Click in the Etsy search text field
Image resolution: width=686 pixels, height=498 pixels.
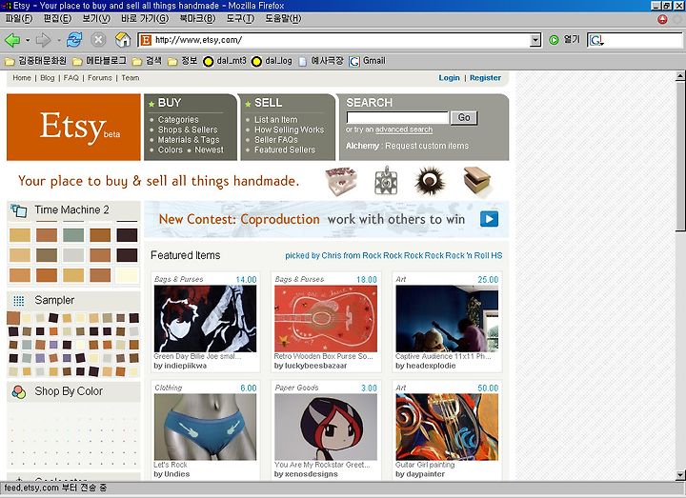(397, 118)
